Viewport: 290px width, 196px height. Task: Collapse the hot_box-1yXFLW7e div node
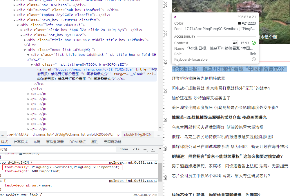[21, 35]
